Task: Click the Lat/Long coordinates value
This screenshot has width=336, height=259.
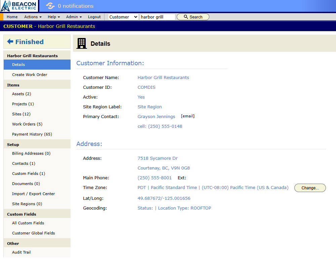Action: [164, 198]
